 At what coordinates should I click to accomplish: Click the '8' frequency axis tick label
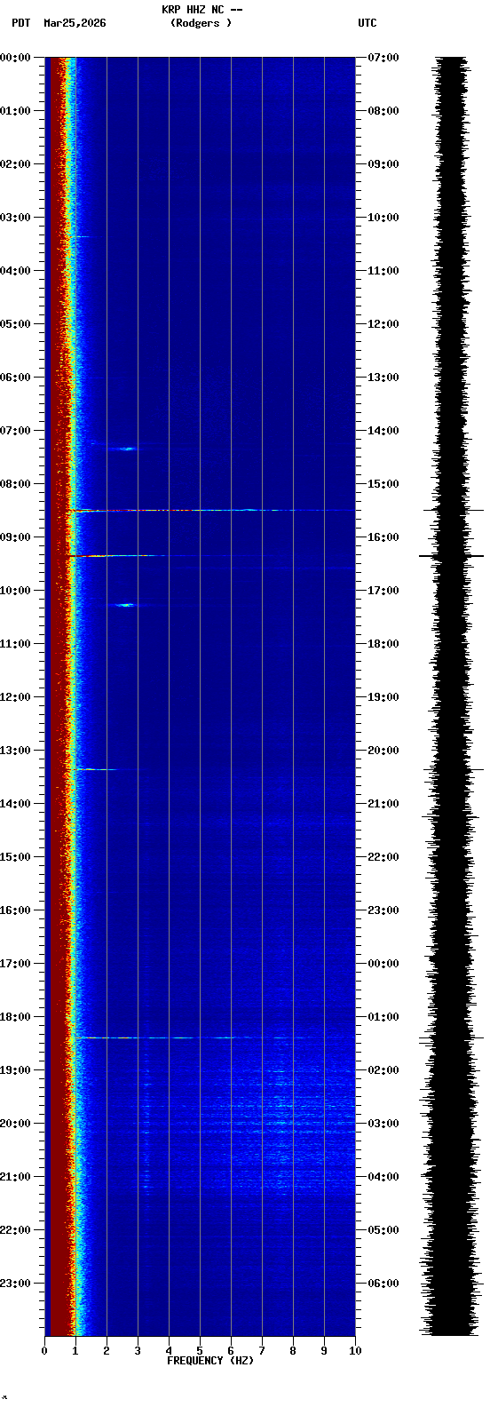293,1351
